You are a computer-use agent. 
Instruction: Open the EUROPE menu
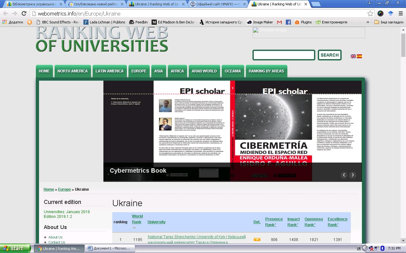pyautogui.click(x=139, y=71)
